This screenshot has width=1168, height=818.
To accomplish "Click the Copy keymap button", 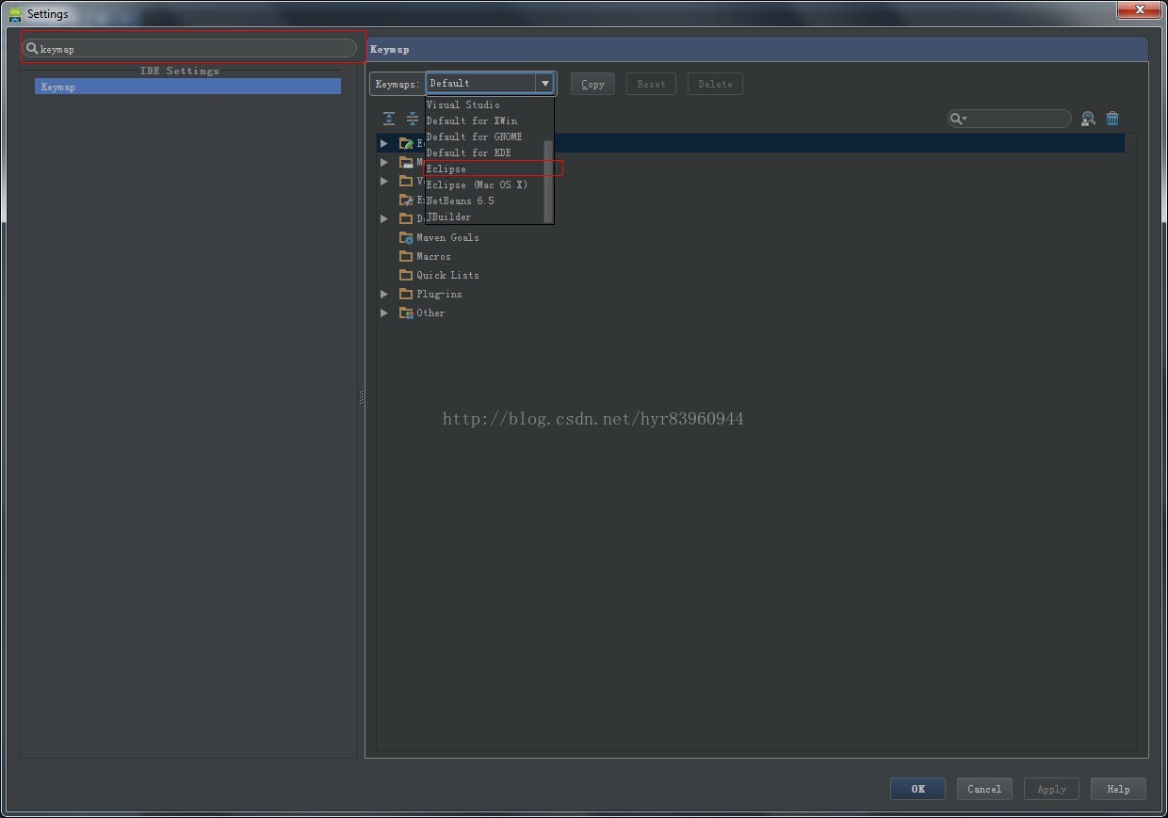I will click(x=592, y=84).
